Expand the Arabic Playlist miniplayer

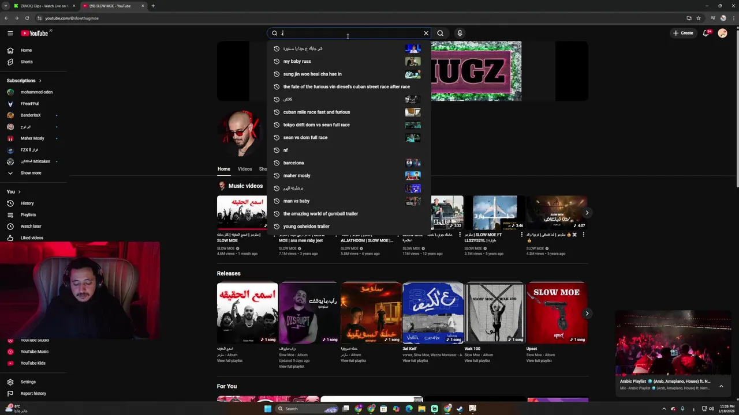(x=721, y=386)
